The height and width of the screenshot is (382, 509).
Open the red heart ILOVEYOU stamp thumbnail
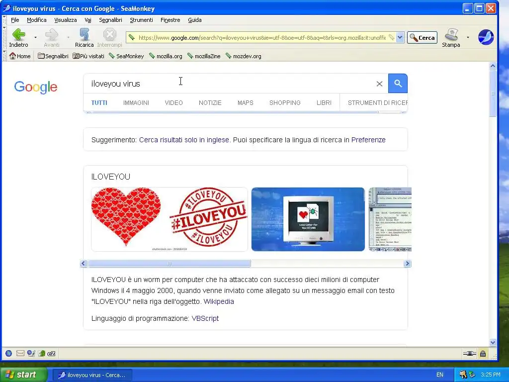coord(170,219)
